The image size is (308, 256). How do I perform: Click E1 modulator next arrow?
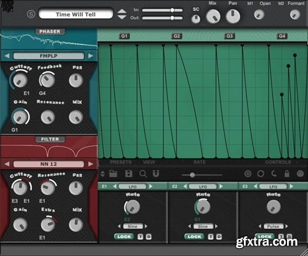pyautogui.click(x=151, y=186)
